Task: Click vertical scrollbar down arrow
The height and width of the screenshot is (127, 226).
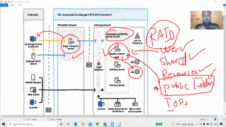Action: [x=225, y=114]
